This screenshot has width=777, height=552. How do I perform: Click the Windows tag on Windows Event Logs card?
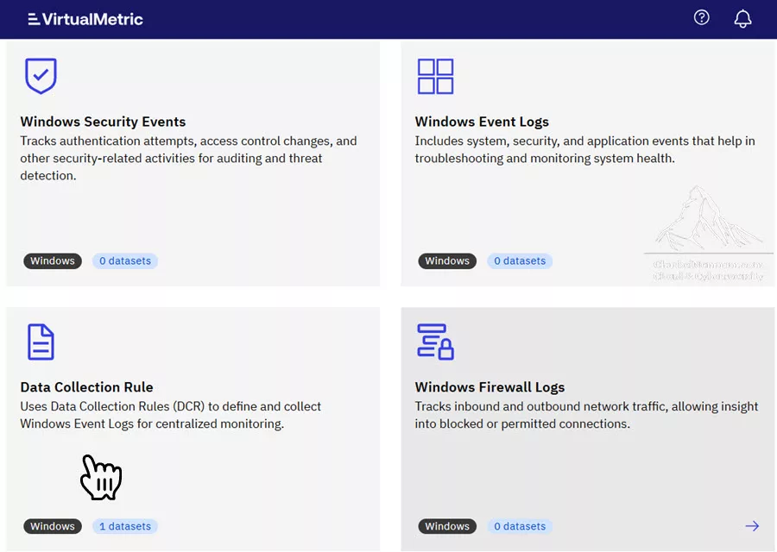(x=447, y=260)
